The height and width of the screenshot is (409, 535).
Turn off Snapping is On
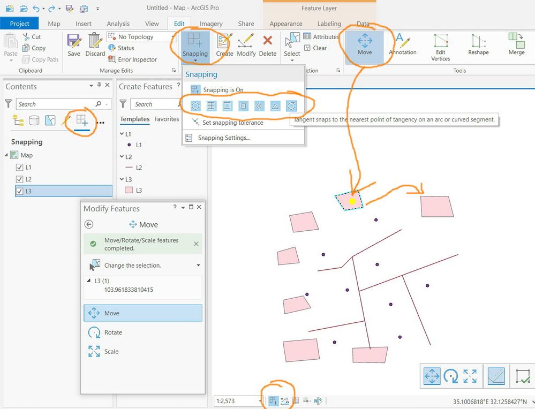pos(217,90)
